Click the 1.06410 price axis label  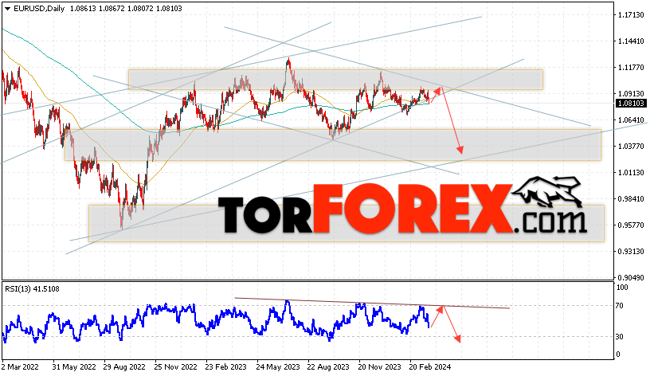(631, 120)
